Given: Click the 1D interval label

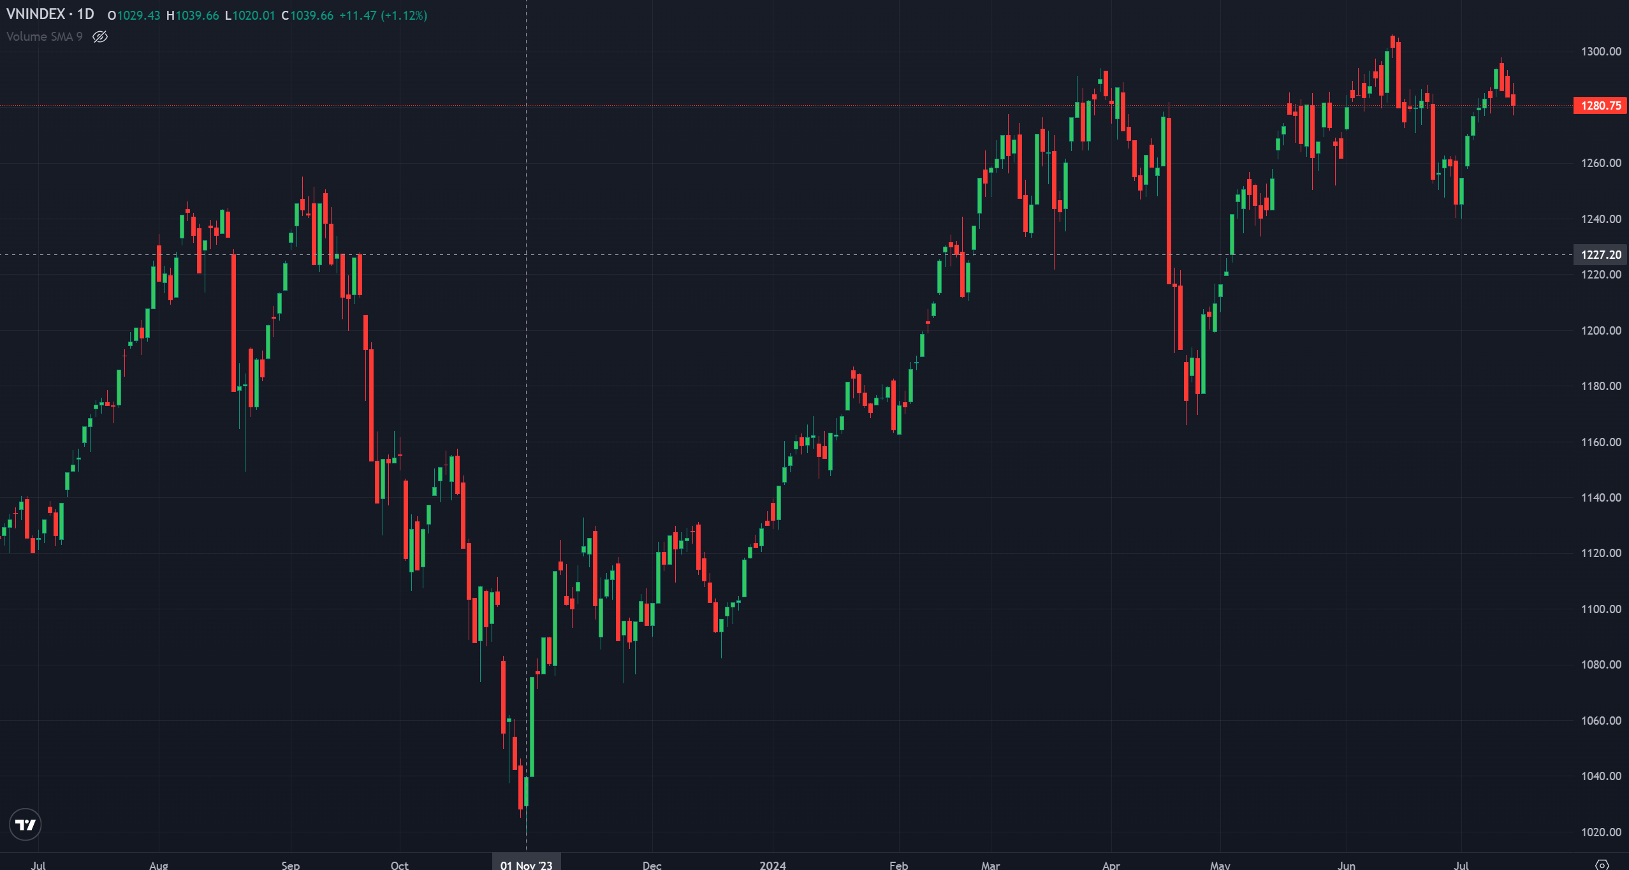Looking at the screenshot, I should [85, 15].
